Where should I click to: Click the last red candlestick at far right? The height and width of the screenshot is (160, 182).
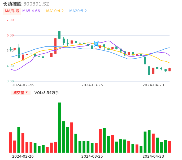[170, 70]
